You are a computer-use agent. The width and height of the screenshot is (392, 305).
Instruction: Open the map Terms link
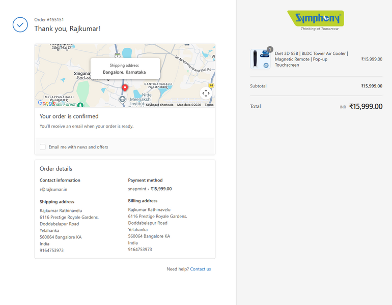209,105
